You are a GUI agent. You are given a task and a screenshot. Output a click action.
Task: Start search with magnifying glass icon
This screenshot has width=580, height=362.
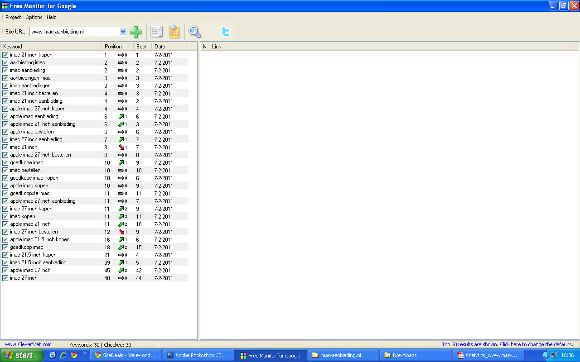[195, 32]
